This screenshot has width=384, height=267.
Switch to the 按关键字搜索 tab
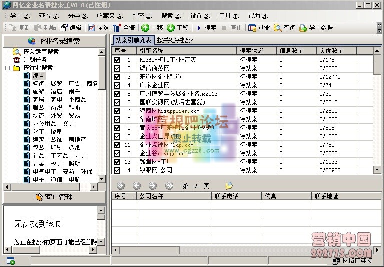tap(175, 40)
